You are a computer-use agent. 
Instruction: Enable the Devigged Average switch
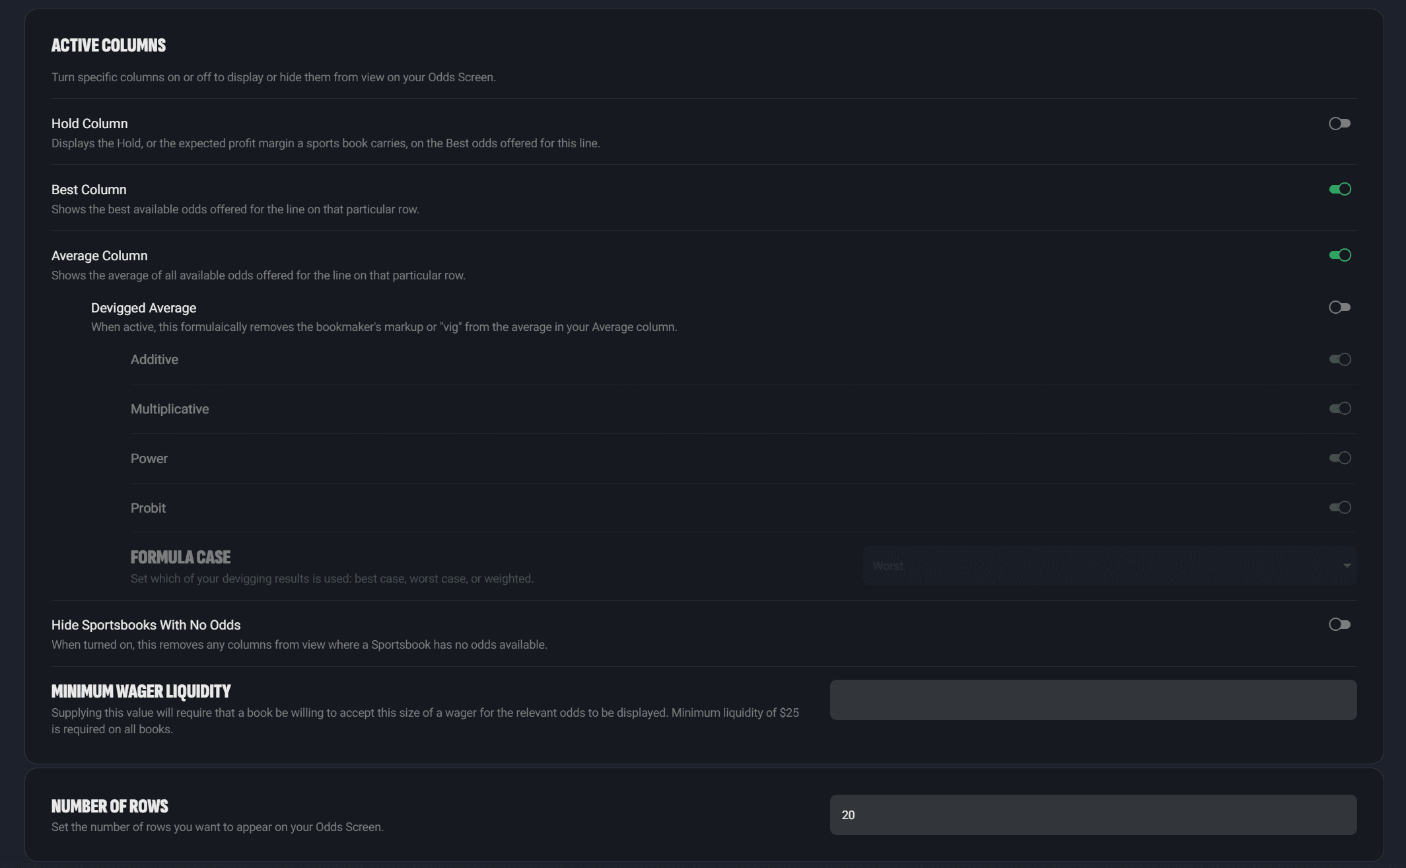[1340, 307]
